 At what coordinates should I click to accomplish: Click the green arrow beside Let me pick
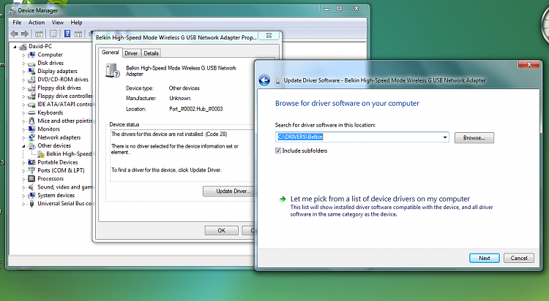click(x=283, y=199)
